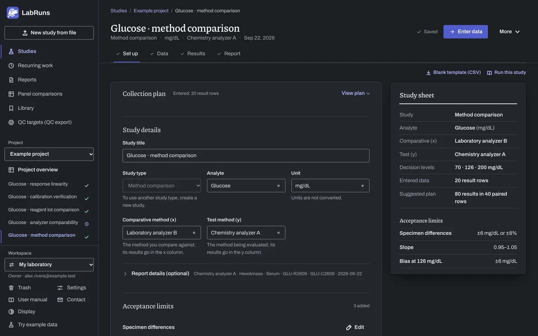Open the More menu
This screenshot has height=336, width=538.
[x=510, y=32]
